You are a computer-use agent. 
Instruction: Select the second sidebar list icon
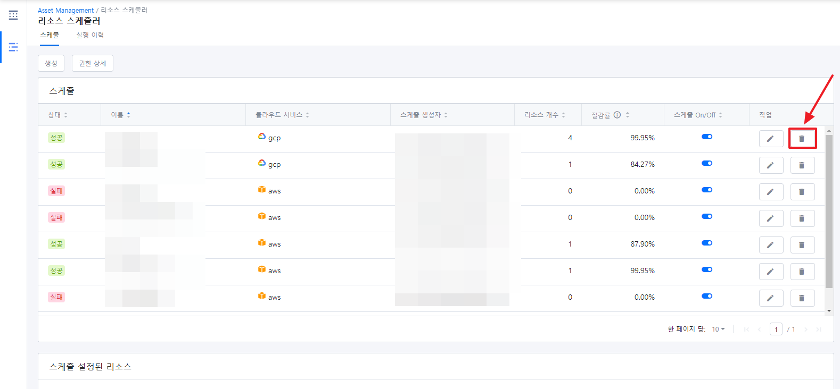click(13, 47)
